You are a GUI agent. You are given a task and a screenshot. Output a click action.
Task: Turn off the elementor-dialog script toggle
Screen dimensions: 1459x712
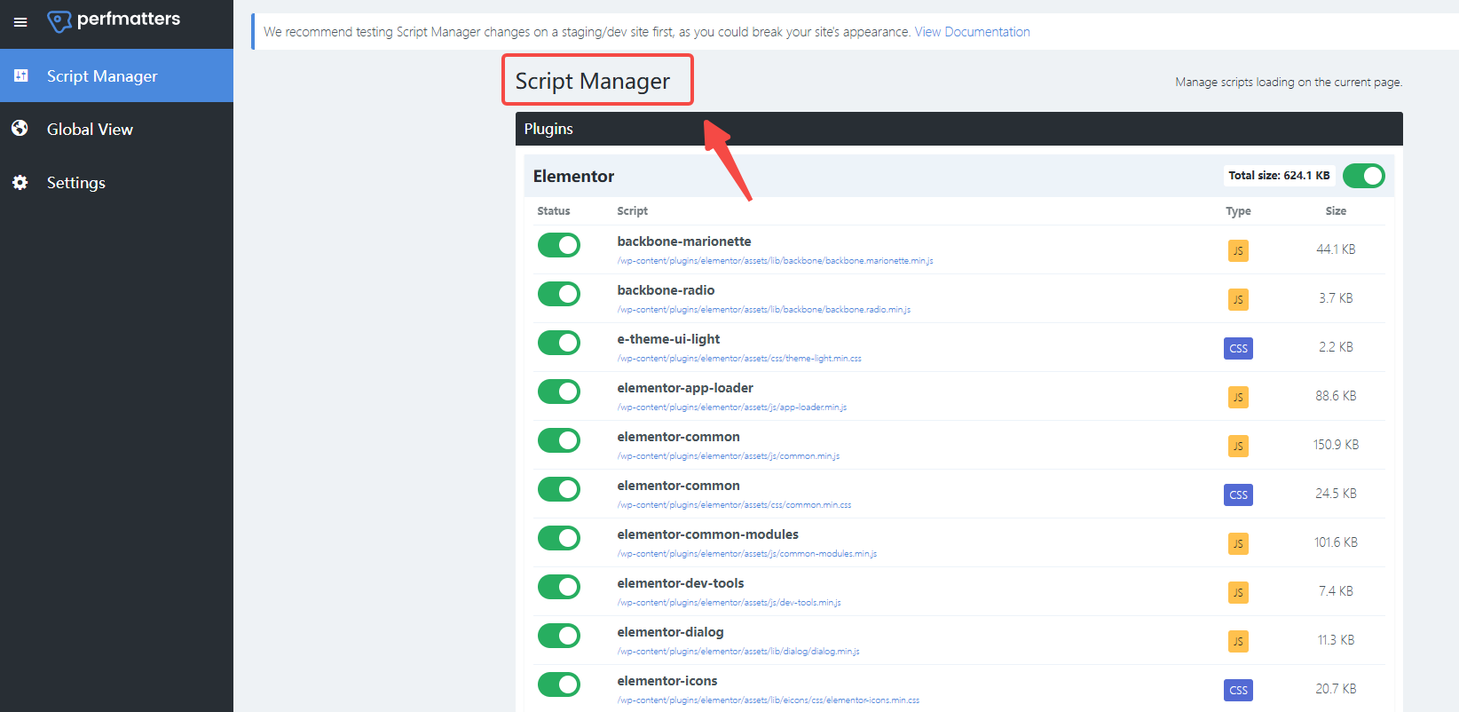click(x=559, y=636)
